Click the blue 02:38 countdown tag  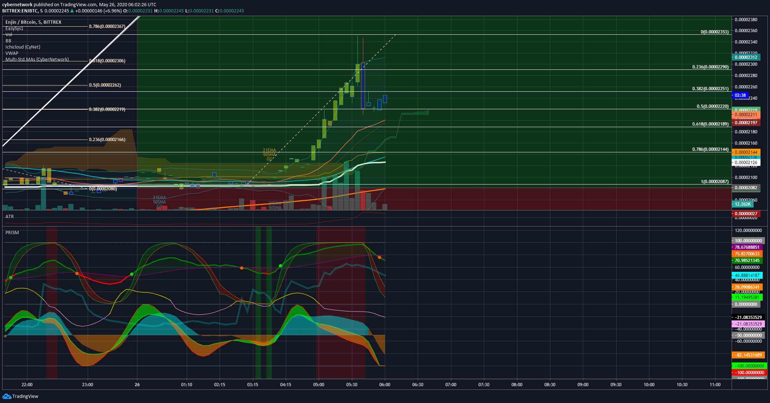click(x=740, y=95)
